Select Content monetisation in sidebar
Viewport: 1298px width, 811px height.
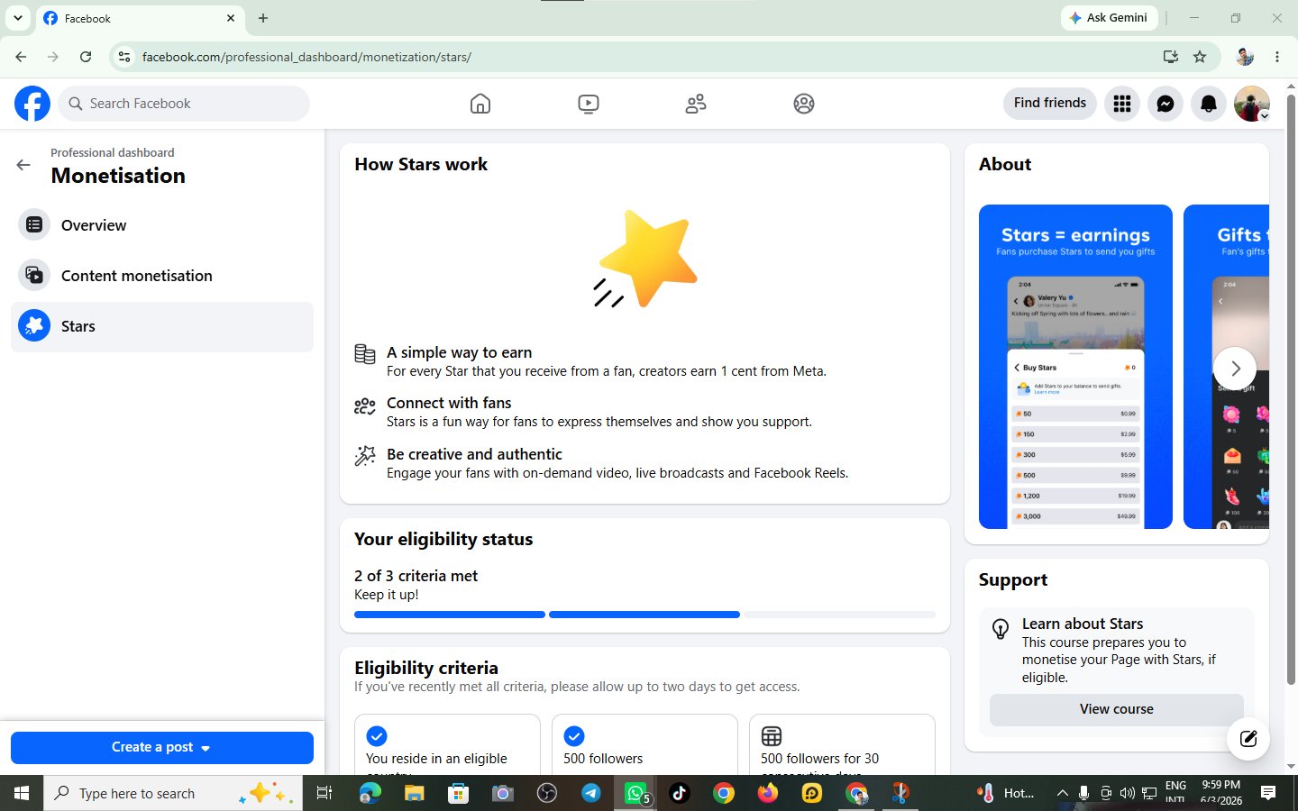162,276
